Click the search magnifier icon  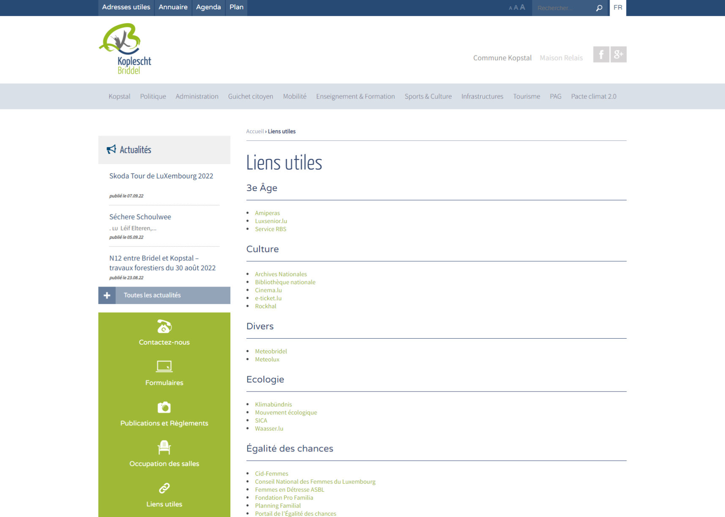coord(599,8)
